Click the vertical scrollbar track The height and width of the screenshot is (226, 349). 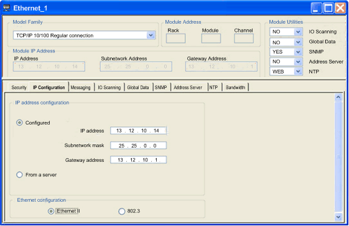coord(338,157)
